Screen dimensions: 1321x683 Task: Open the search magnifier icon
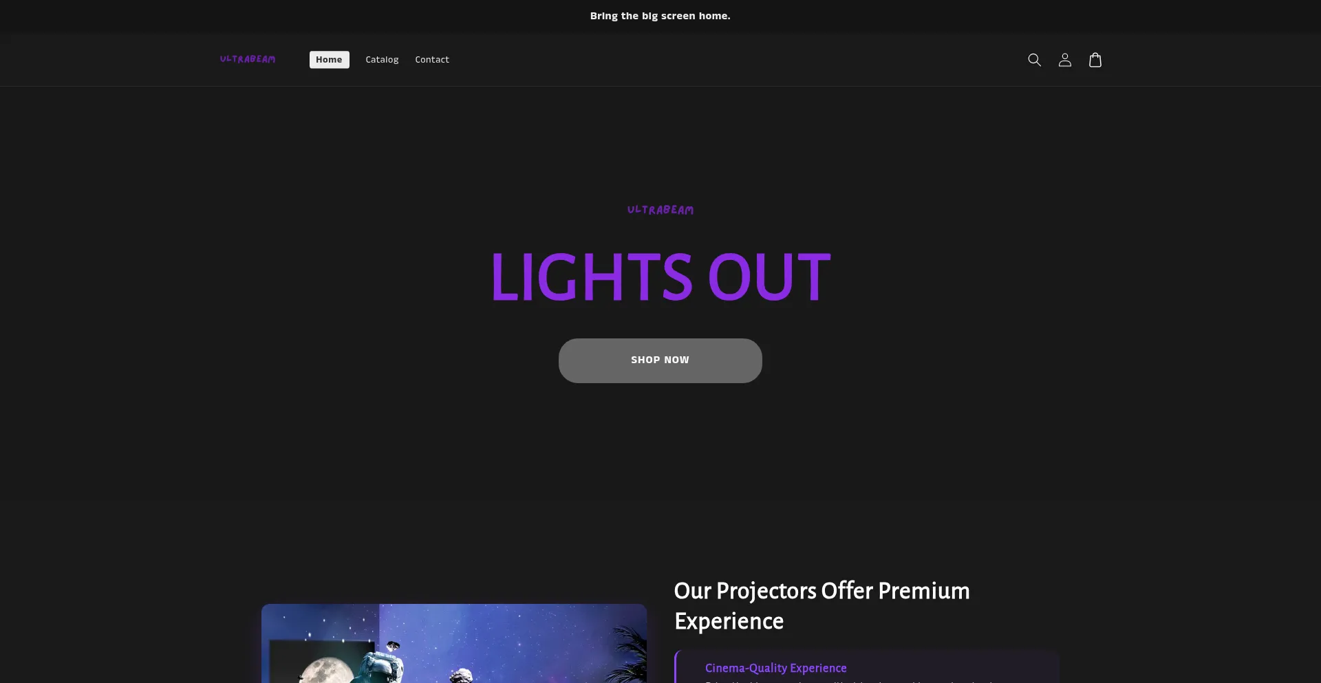tap(1034, 60)
